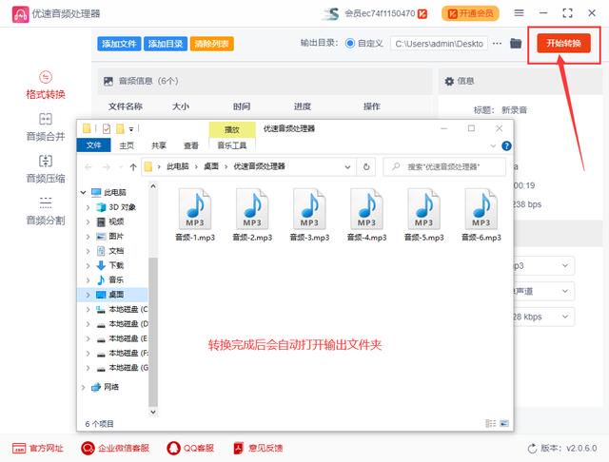Click the 添加文件 add files button
Screen dimensions: 609x462
(x=119, y=44)
